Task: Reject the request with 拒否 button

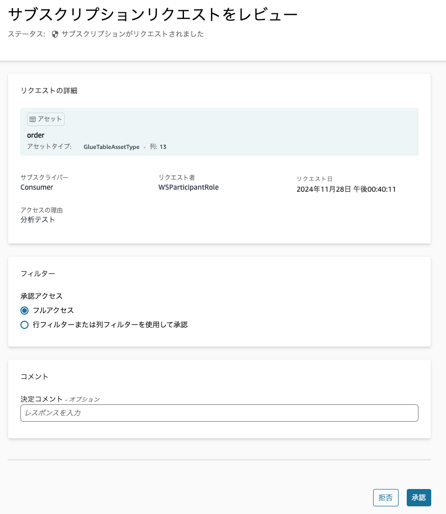Action: pos(386,497)
